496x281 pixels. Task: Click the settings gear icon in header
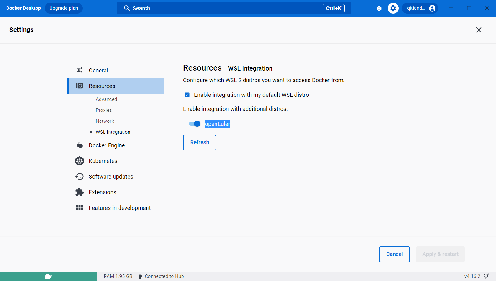393,8
